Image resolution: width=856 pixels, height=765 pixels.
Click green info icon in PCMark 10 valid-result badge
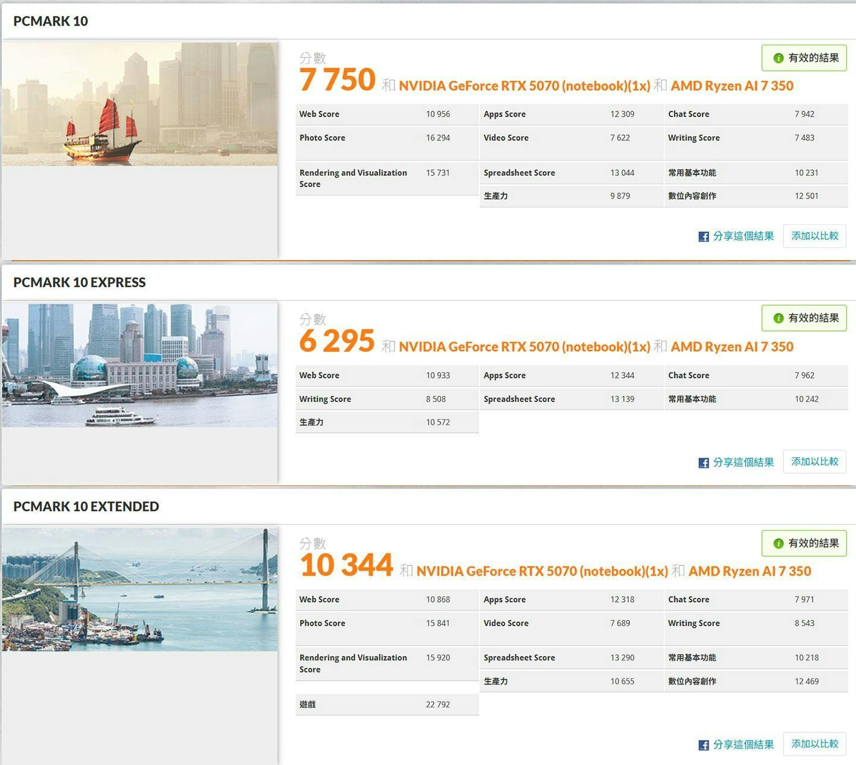pyautogui.click(x=778, y=58)
